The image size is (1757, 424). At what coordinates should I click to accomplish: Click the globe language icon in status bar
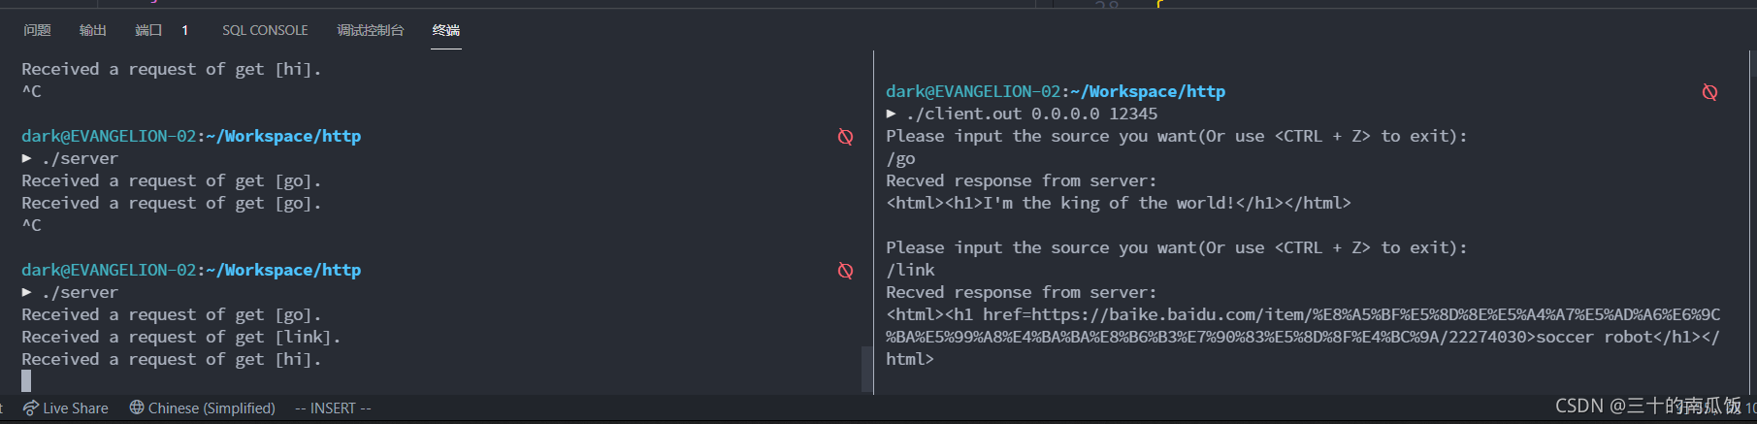coord(137,408)
